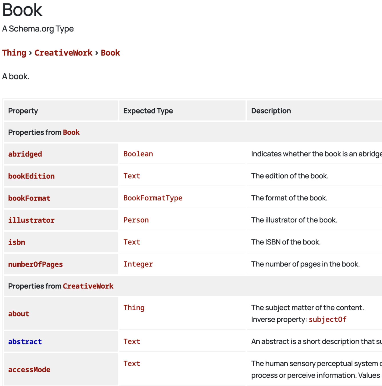
Task: Open the bookEdition property link
Action: click(x=31, y=176)
